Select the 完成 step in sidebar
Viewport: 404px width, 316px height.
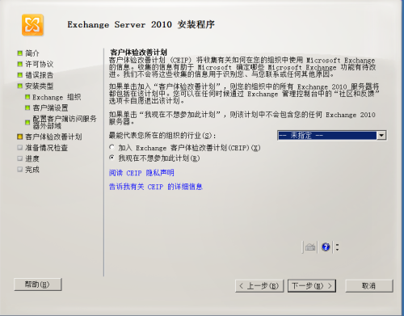click(28, 170)
